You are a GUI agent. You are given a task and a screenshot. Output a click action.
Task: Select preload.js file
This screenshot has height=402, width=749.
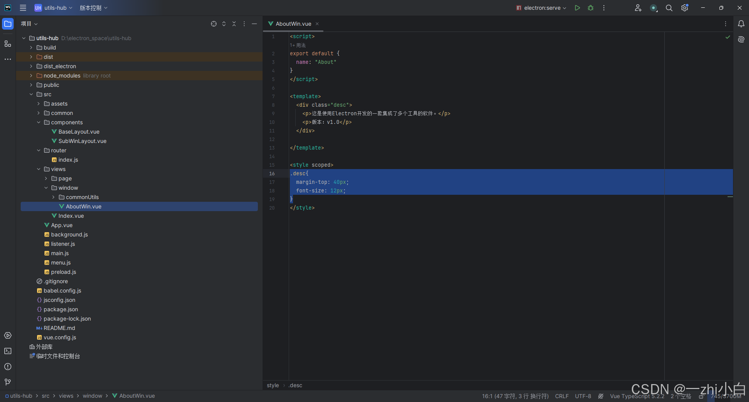pyautogui.click(x=64, y=272)
